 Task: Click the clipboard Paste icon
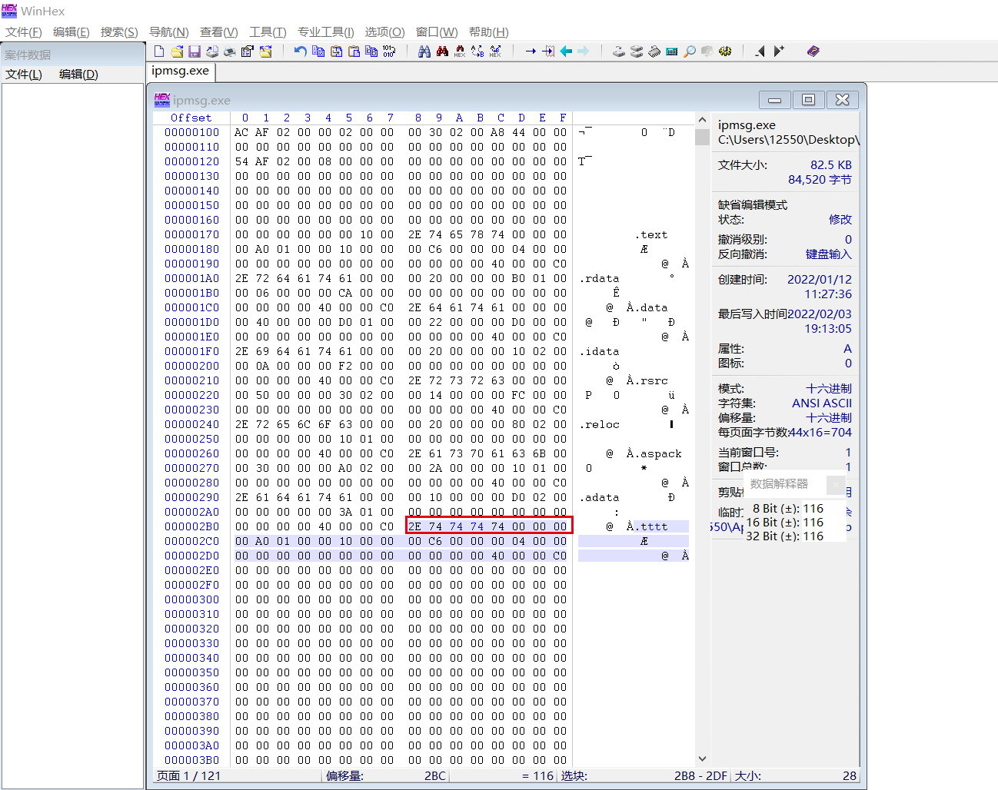pyautogui.click(x=354, y=51)
